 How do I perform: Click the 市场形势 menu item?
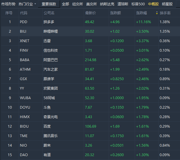8,4
